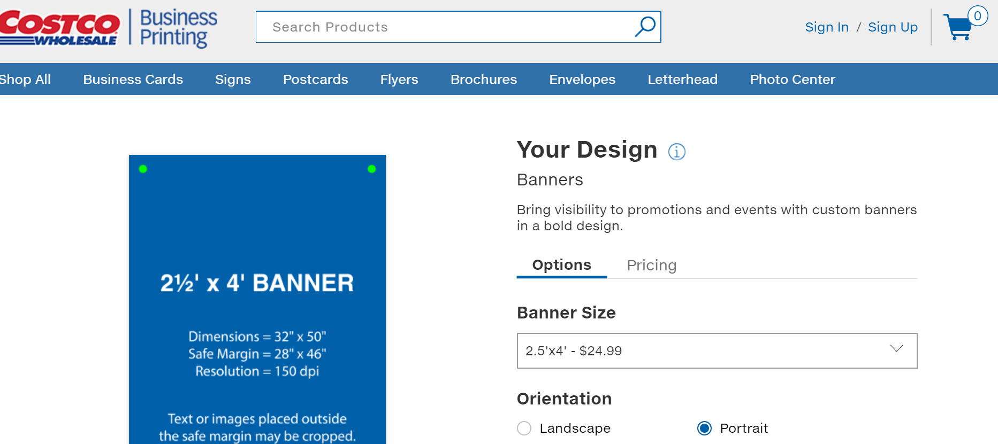Open the shopping cart icon
The height and width of the screenshot is (444, 998).
pyautogui.click(x=958, y=27)
